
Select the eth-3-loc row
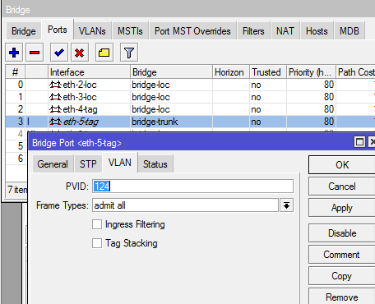[190, 97]
